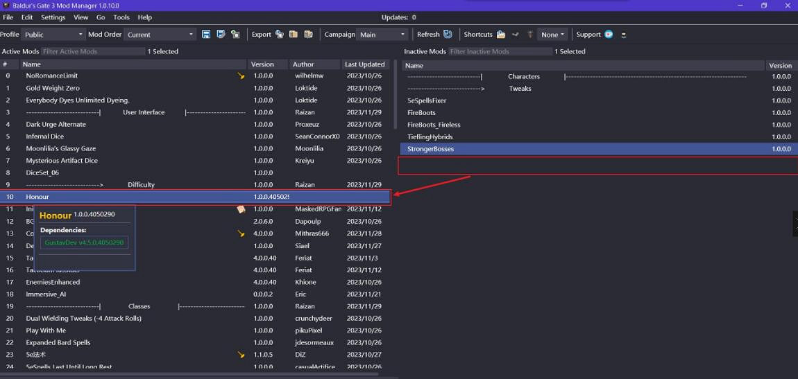
Task: Click the Save Order As icon
Action: (x=221, y=35)
